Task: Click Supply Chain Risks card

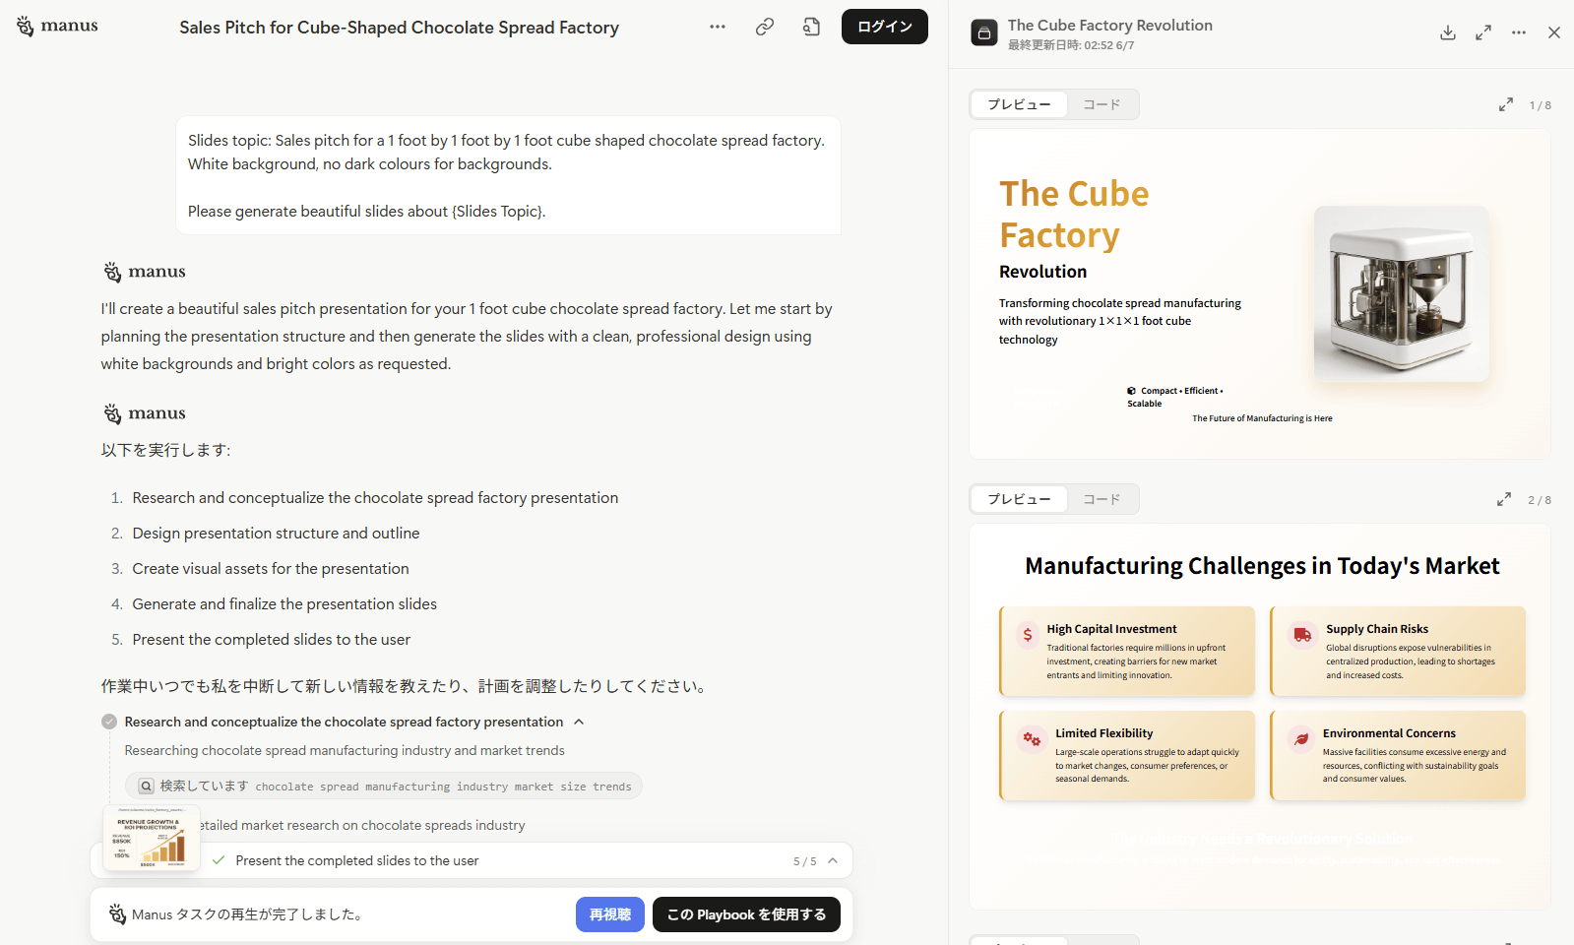Action: click(x=1398, y=651)
